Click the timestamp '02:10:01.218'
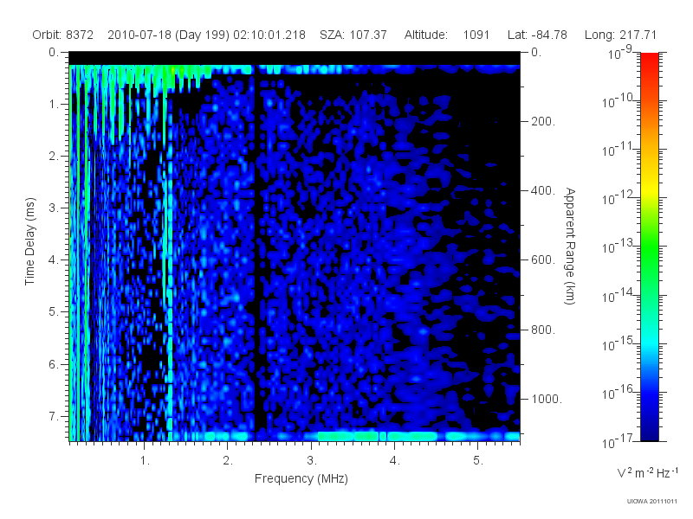This screenshot has width=693, height=519. (269, 35)
